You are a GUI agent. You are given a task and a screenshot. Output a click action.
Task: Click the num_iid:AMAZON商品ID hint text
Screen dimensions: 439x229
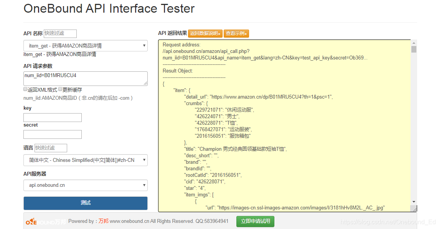click(78, 98)
